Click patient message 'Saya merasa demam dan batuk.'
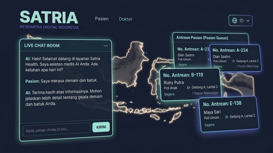This screenshot has width=273, height=153. [69, 80]
